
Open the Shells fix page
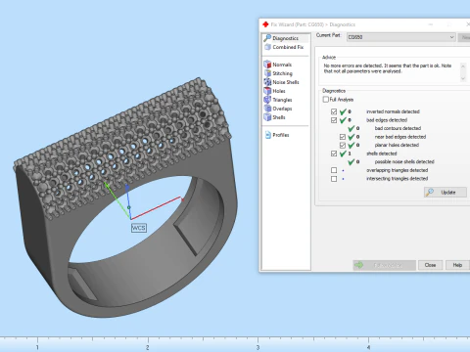point(274,117)
